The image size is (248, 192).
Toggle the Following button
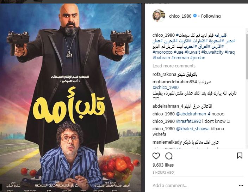(211, 16)
